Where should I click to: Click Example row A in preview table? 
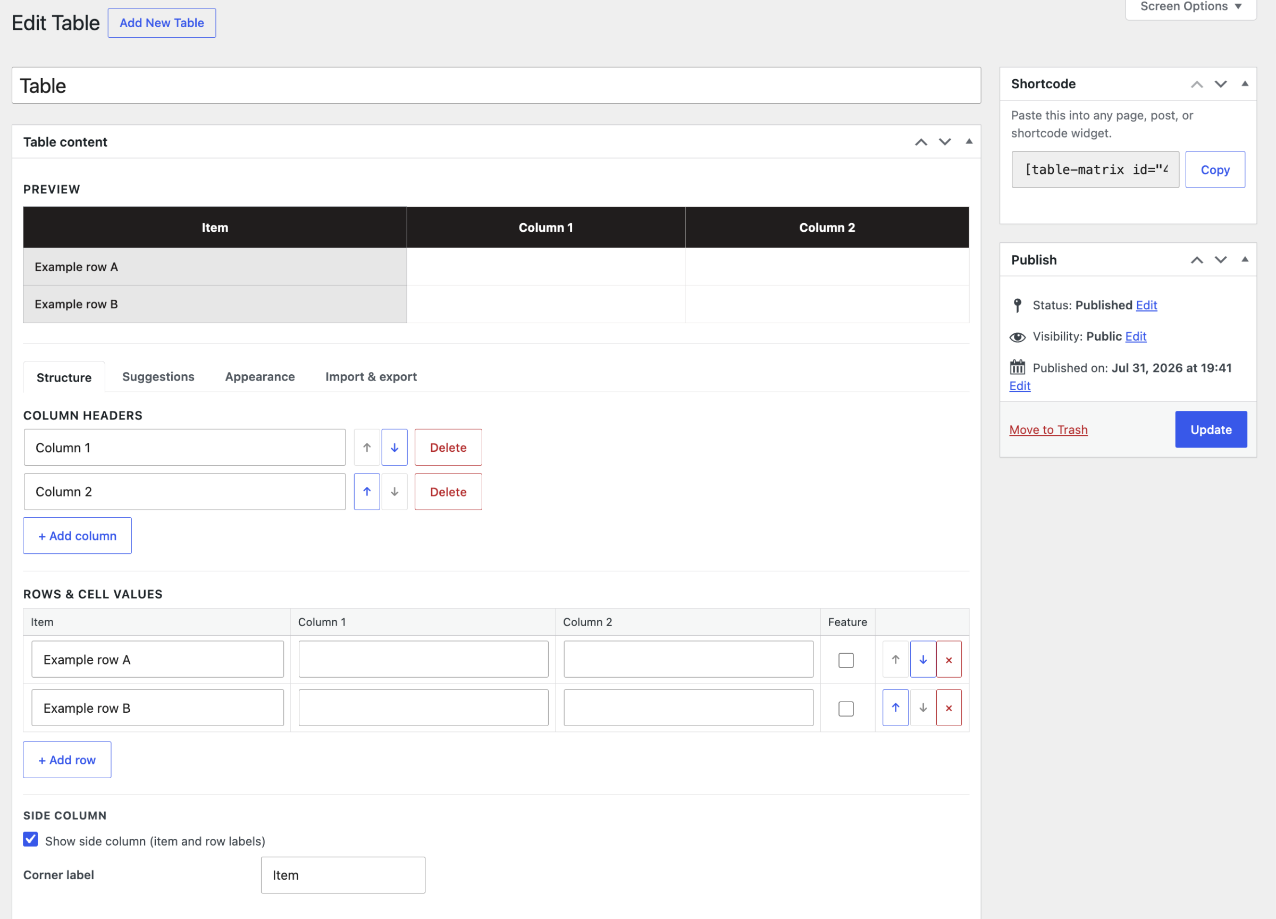point(215,267)
